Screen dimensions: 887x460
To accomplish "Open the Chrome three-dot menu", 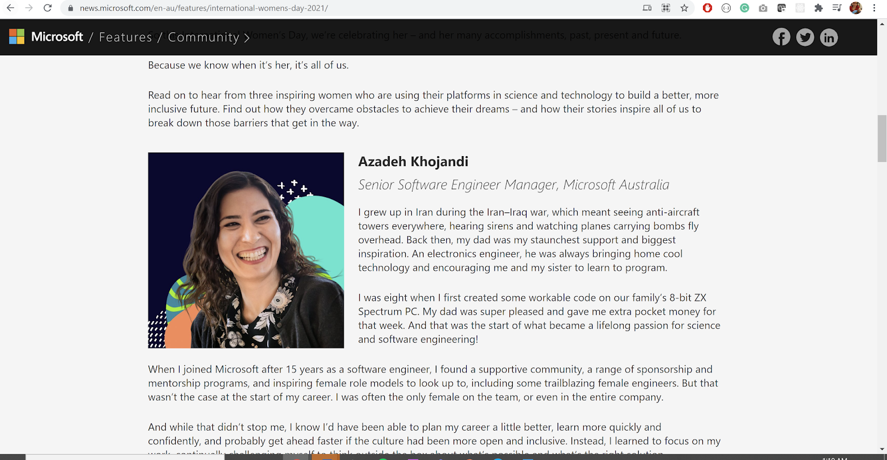I will pos(874,8).
